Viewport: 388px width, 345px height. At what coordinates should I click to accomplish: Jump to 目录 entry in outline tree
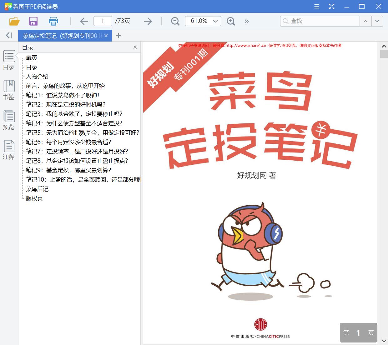32,67
